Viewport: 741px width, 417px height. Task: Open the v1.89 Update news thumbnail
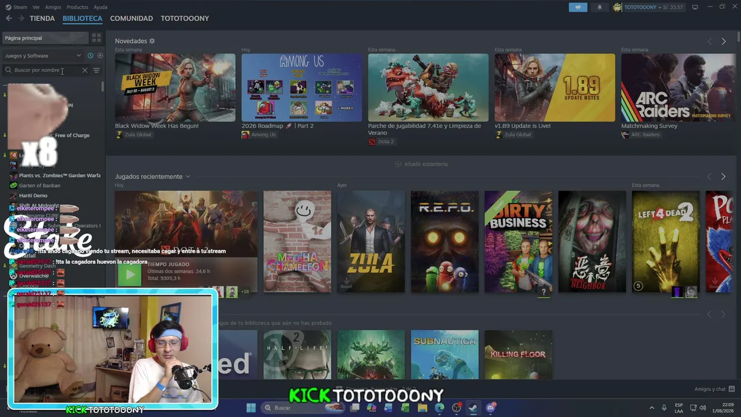555,87
